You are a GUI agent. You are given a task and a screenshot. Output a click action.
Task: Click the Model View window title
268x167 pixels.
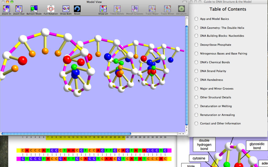click(94, 2)
